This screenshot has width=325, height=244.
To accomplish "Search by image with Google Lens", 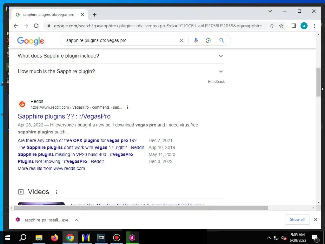I will pos(208,40).
